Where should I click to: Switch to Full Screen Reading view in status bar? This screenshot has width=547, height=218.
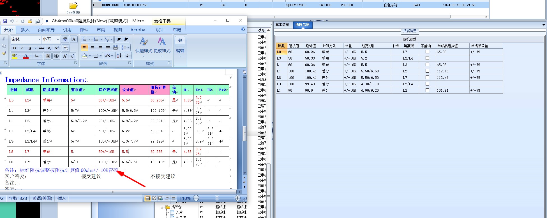coord(154,198)
